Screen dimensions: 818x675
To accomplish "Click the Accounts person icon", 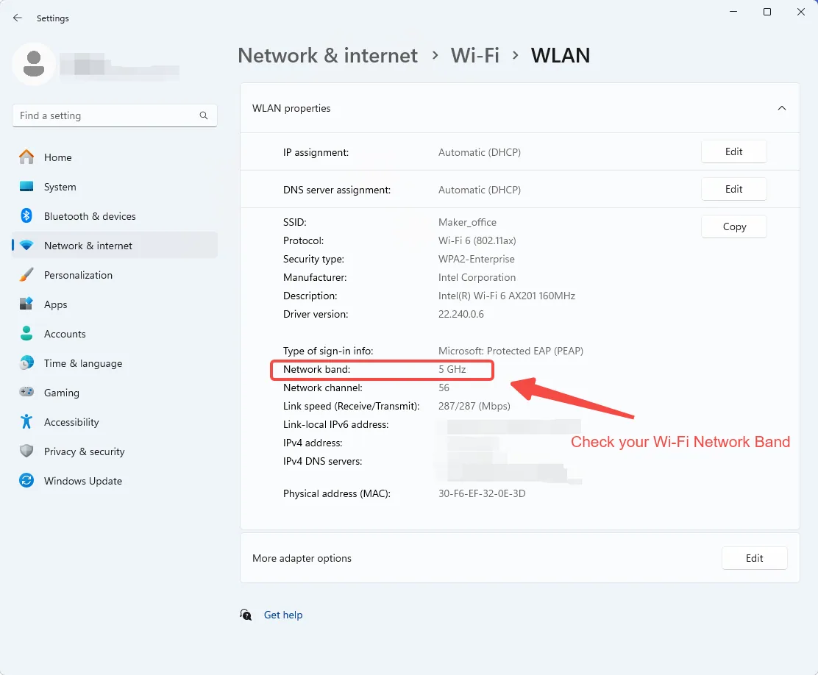I will [26, 334].
